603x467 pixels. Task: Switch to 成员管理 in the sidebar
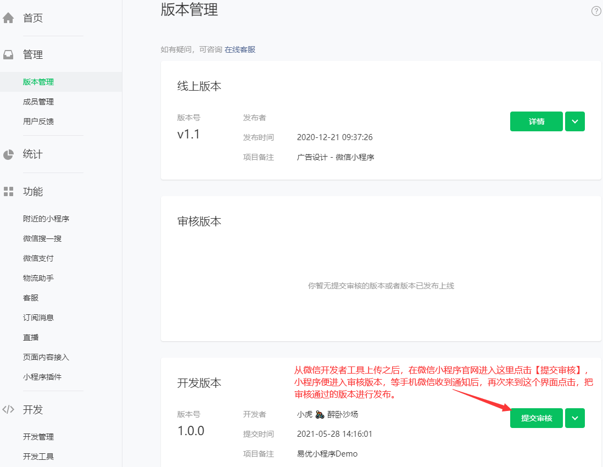[37, 101]
